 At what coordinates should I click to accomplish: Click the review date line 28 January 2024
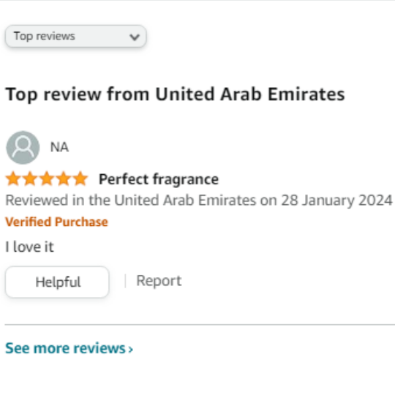(x=199, y=200)
